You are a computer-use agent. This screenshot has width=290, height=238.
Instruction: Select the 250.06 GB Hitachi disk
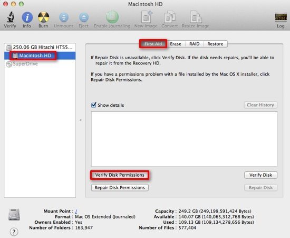40,47
